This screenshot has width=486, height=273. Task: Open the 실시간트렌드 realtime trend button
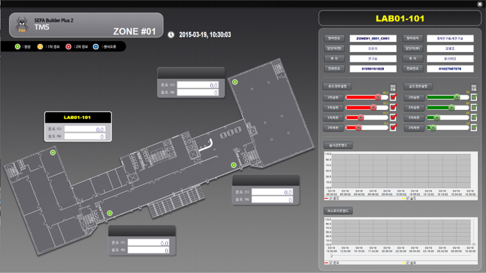(x=338, y=145)
